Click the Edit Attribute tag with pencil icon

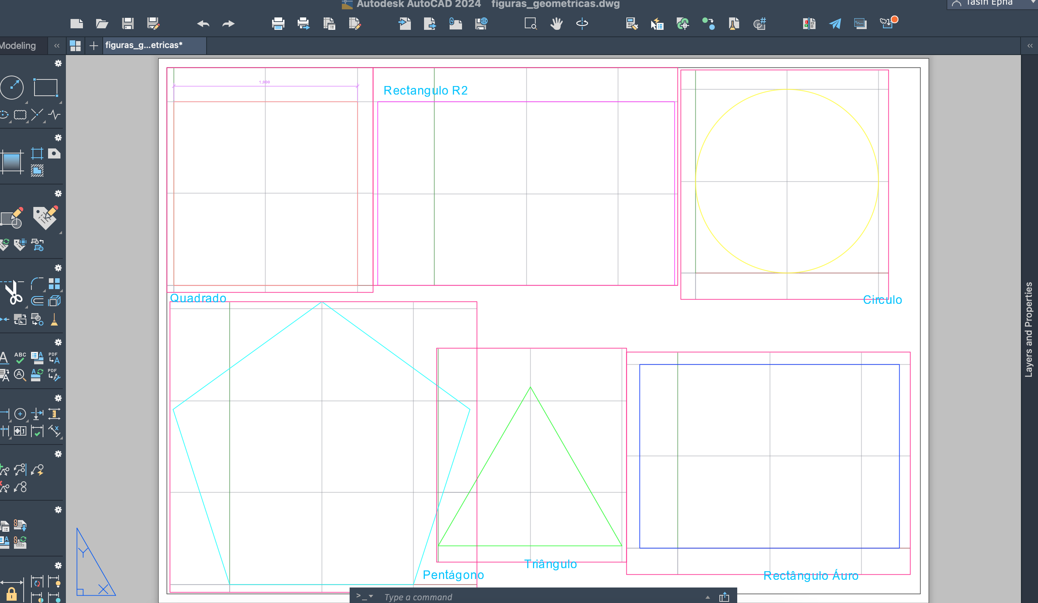click(45, 217)
